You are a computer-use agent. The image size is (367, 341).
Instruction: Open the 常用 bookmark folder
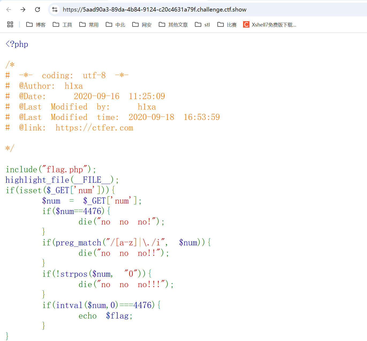pos(89,25)
